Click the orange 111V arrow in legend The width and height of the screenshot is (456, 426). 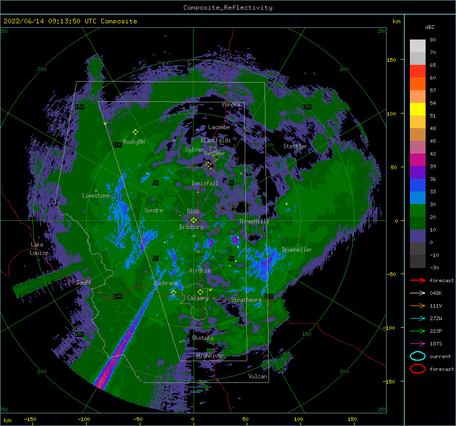pos(417,305)
